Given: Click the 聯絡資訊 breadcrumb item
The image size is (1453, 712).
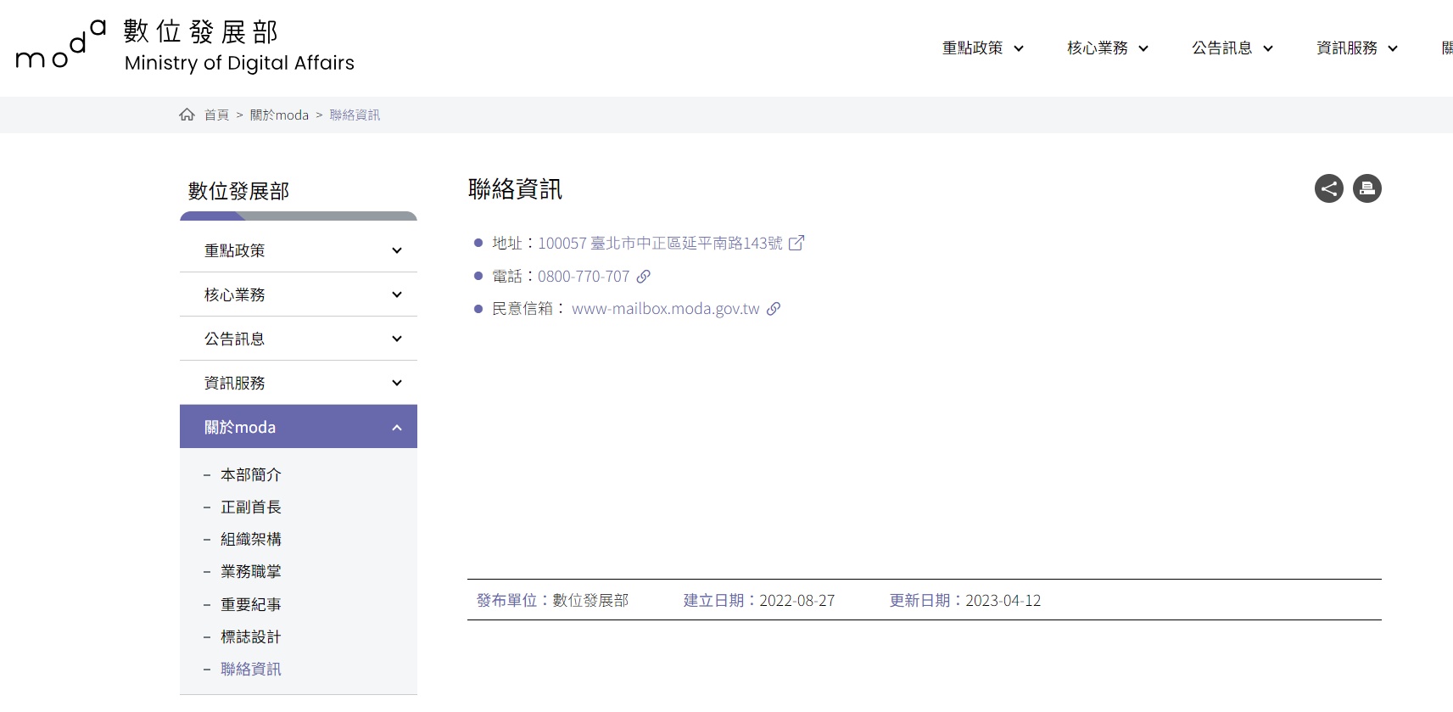Looking at the screenshot, I should (x=355, y=115).
